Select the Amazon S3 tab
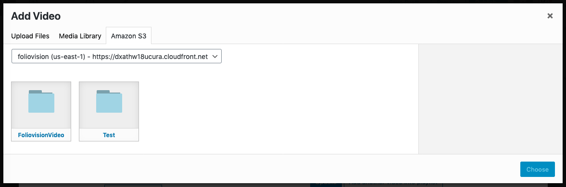The width and height of the screenshot is (566, 187). point(128,36)
